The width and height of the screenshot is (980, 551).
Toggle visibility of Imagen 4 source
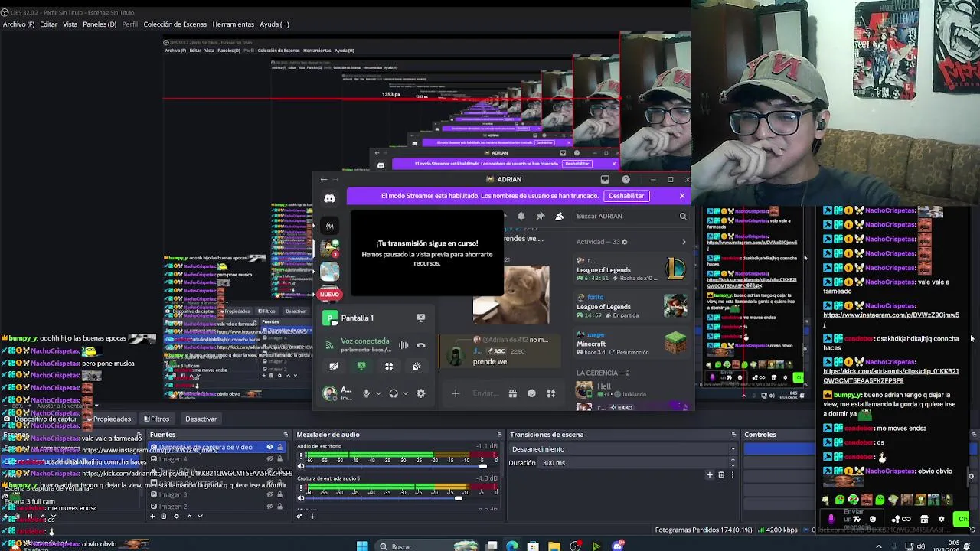point(269,459)
